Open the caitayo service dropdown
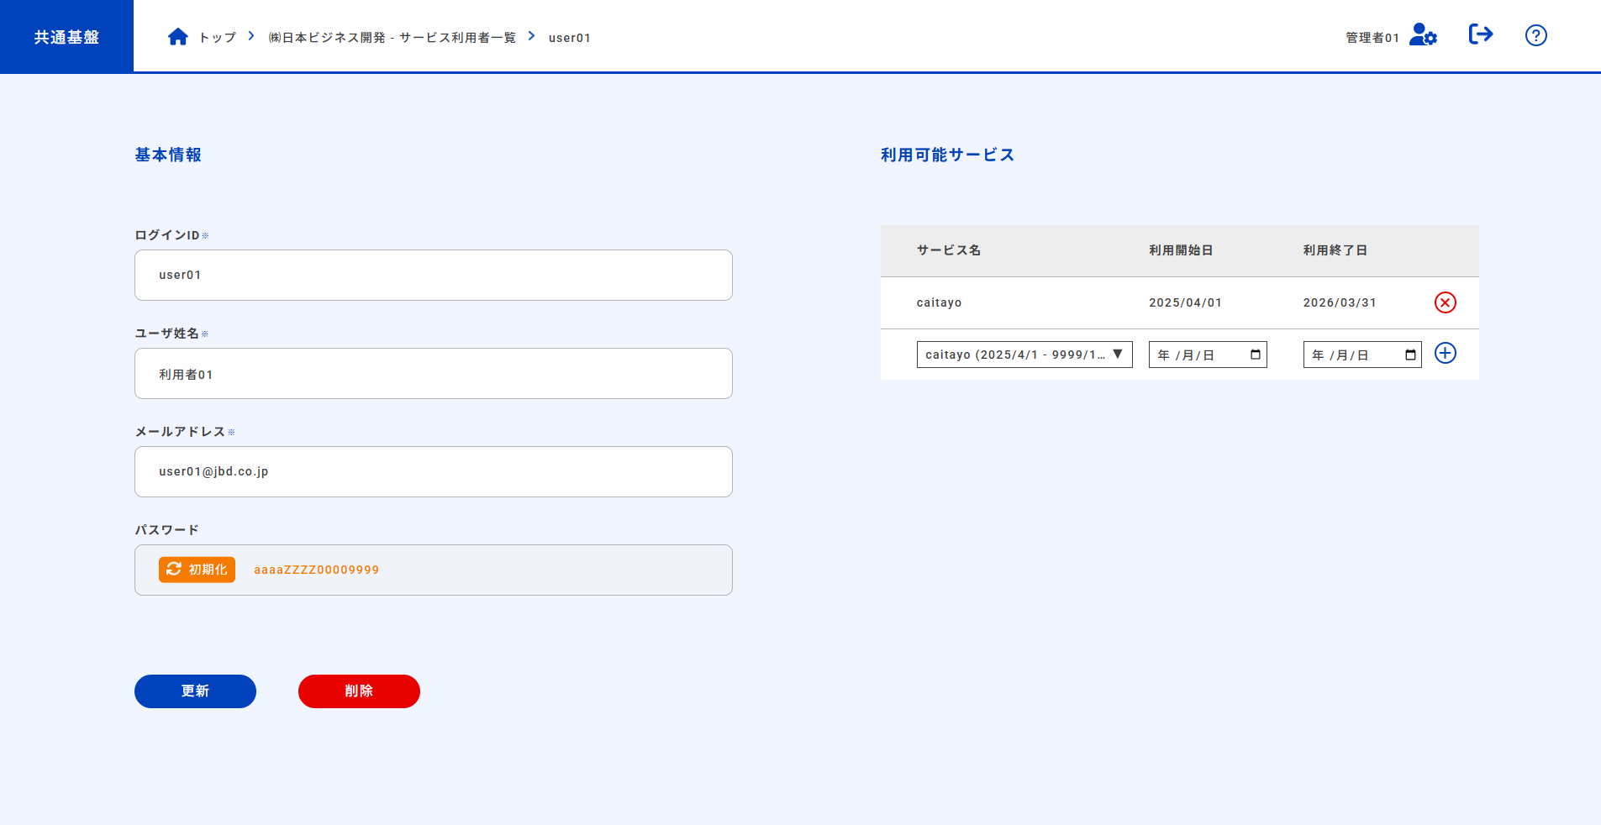This screenshot has height=825, width=1601. tap(1024, 354)
